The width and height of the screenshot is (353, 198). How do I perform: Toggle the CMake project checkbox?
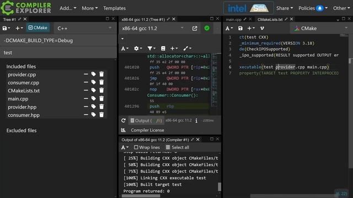[38, 28]
